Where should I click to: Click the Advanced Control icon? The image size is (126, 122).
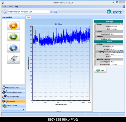click(4, 97)
